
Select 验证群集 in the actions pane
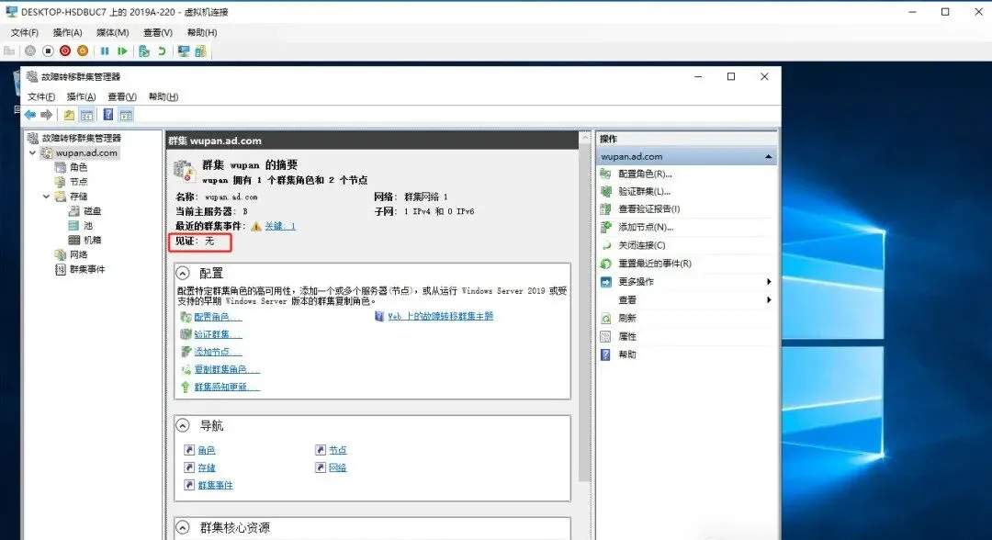tap(646, 192)
